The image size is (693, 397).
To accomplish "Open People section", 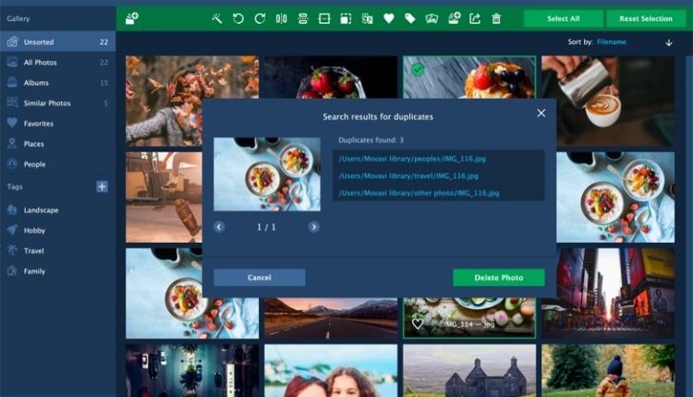I will point(58,163).
